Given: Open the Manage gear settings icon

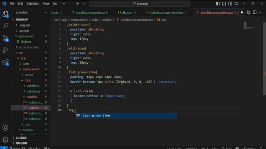Looking at the screenshot, I should [5, 139].
